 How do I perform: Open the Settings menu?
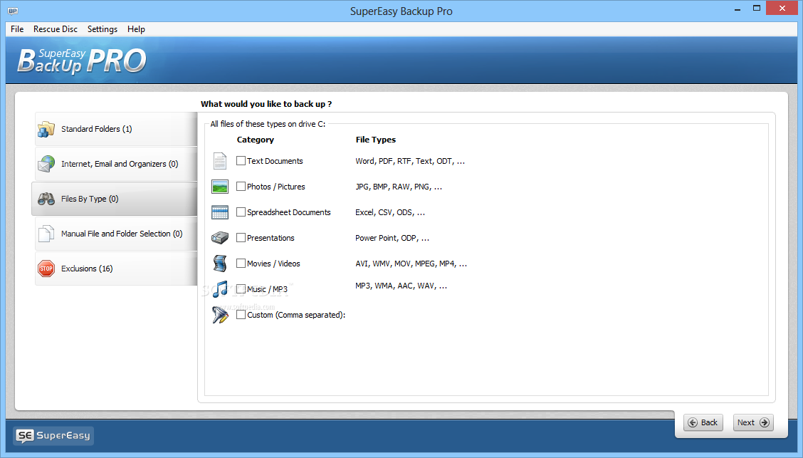click(x=103, y=29)
